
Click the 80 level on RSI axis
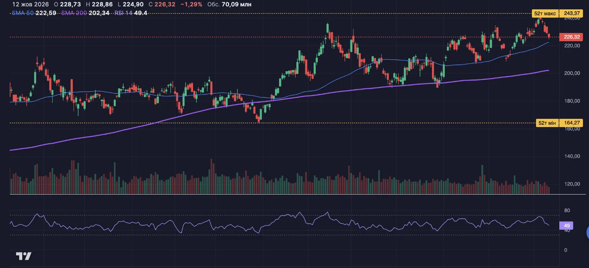tap(567, 211)
